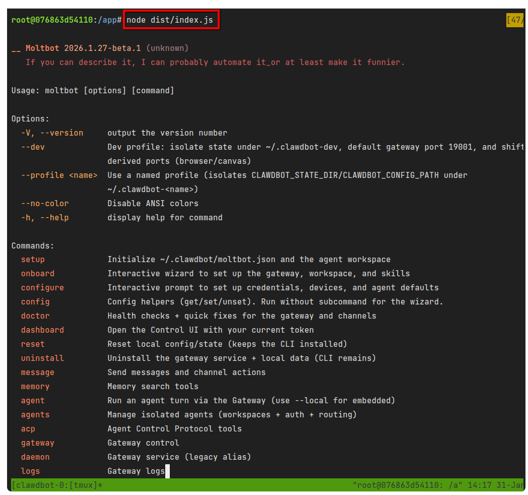This screenshot has width=528, height=495.
Task: Click the '~/.clawdbot-<name>)' continuation line
Action: 153,190
